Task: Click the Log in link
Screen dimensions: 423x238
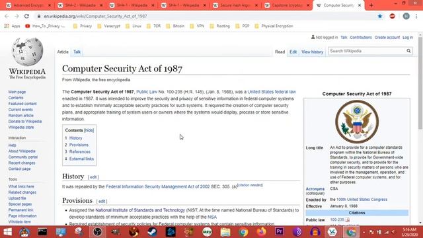Action: pyautogui.click(x=408, y=37)
